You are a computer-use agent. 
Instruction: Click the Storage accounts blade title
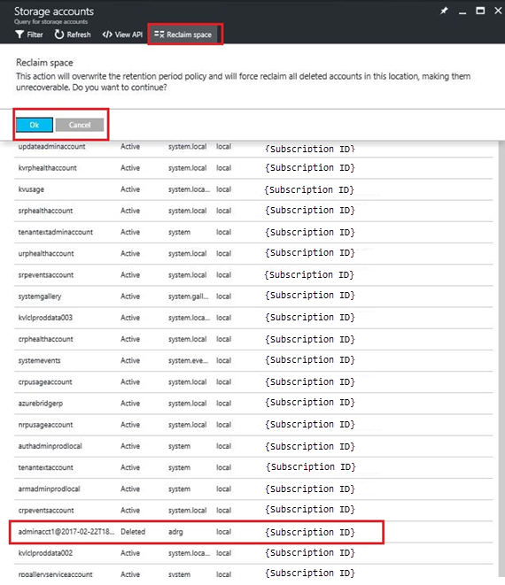[x=54, y=12]
